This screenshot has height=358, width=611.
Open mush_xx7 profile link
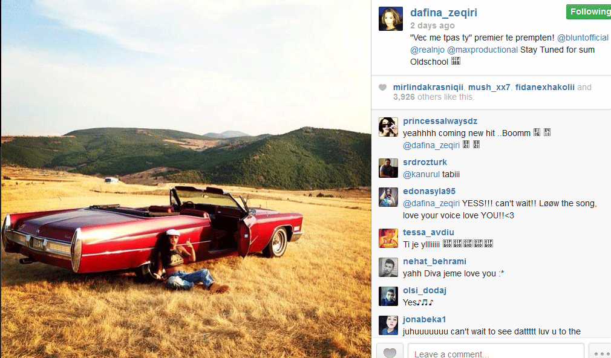[489, 87]
